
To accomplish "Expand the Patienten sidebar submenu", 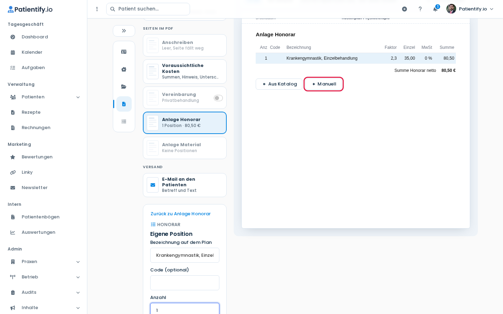I will click(x=78, y=97).
